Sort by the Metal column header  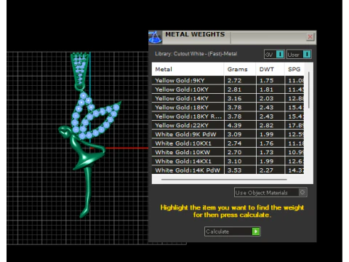click(x=188, y=69)
